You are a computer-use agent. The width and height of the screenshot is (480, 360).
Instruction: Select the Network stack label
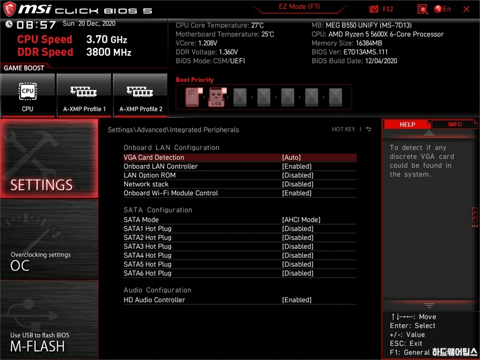pyautogui.click(x=146, y=184)
